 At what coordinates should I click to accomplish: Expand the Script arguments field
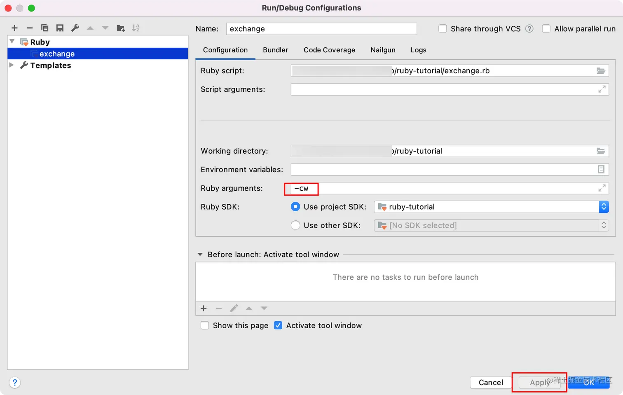tap(602, 89)
